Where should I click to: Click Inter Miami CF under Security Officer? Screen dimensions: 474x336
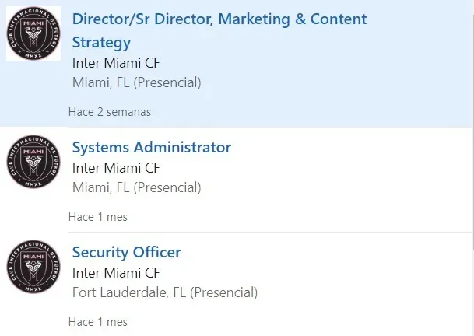click(x=115, y=273)
